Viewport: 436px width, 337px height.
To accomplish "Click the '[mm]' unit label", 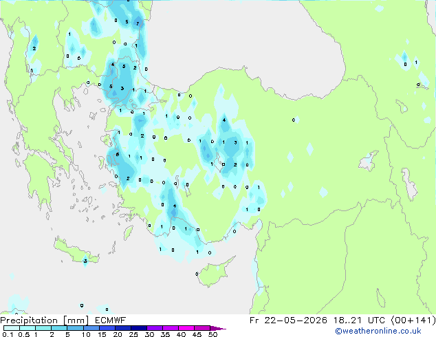I will click(x=76, y=320).
